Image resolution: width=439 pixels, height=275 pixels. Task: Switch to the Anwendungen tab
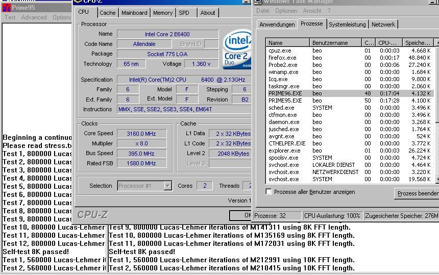click(x=277, y=24)
